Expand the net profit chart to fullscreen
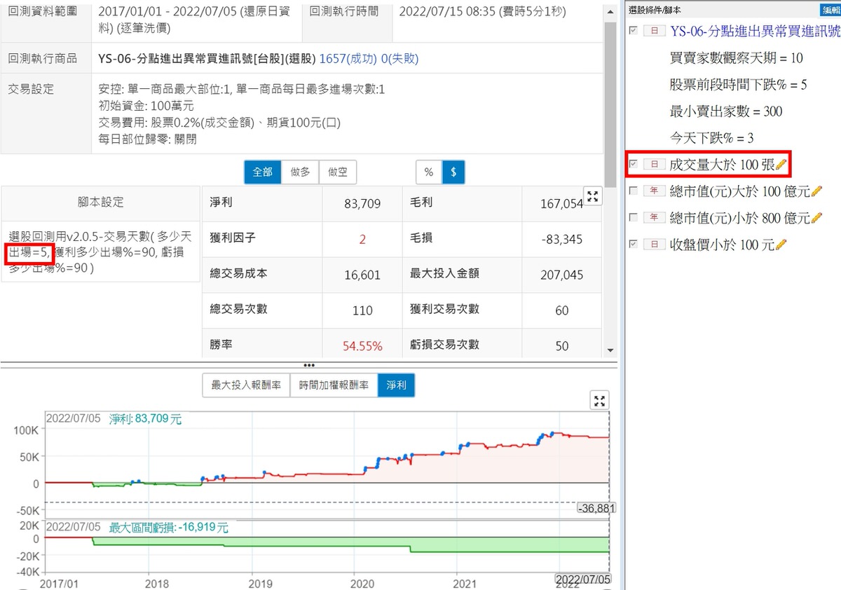841x590 pixels. click(x=599, y=401)
